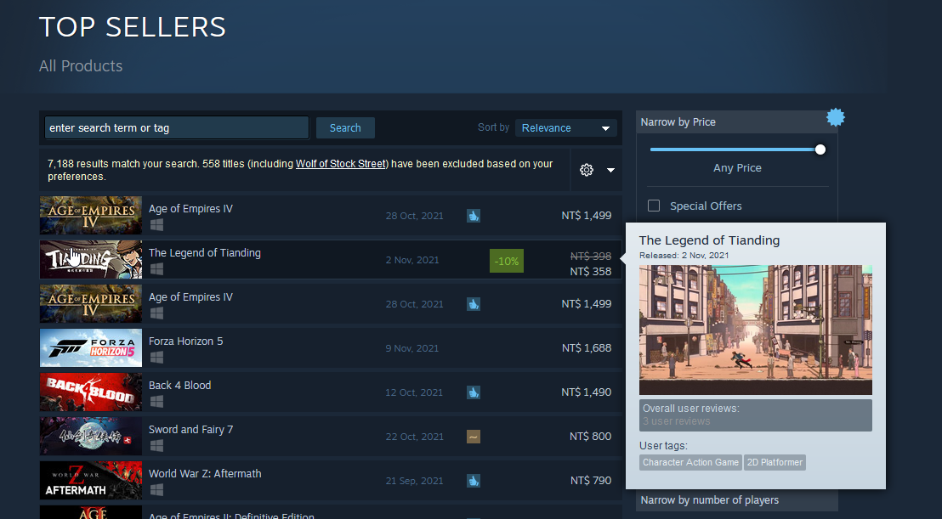Click the NT$ 1,490 price
This screenshot has width=942, height=519.
(x=587, y=392)
